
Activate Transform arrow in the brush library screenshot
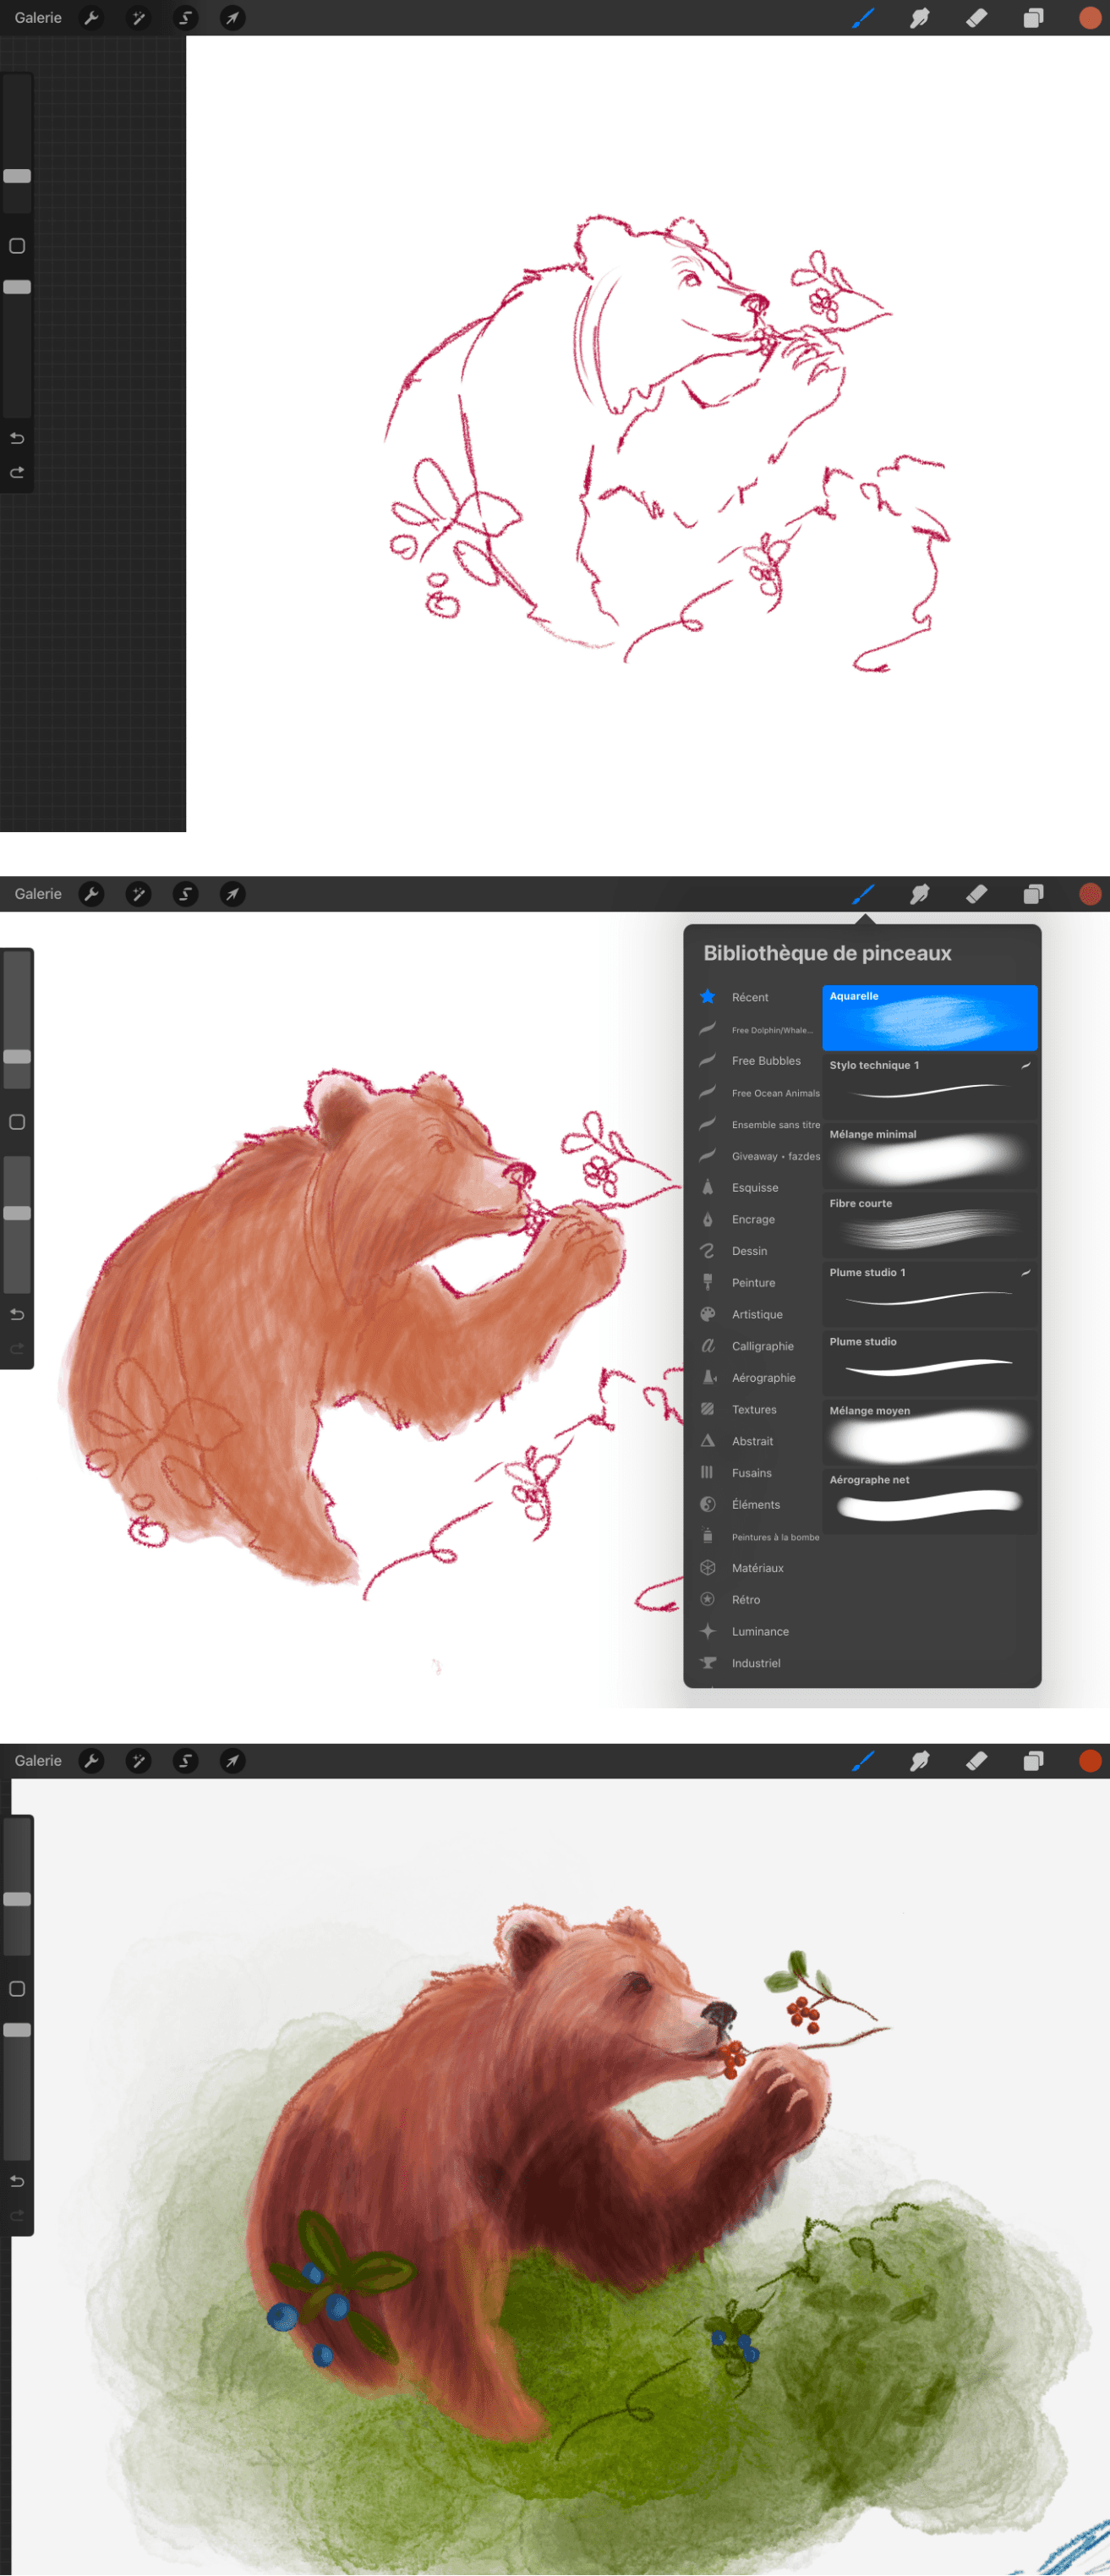point(232,894)
